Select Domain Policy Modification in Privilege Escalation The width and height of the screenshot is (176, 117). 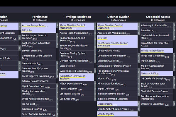coord(77,61)
